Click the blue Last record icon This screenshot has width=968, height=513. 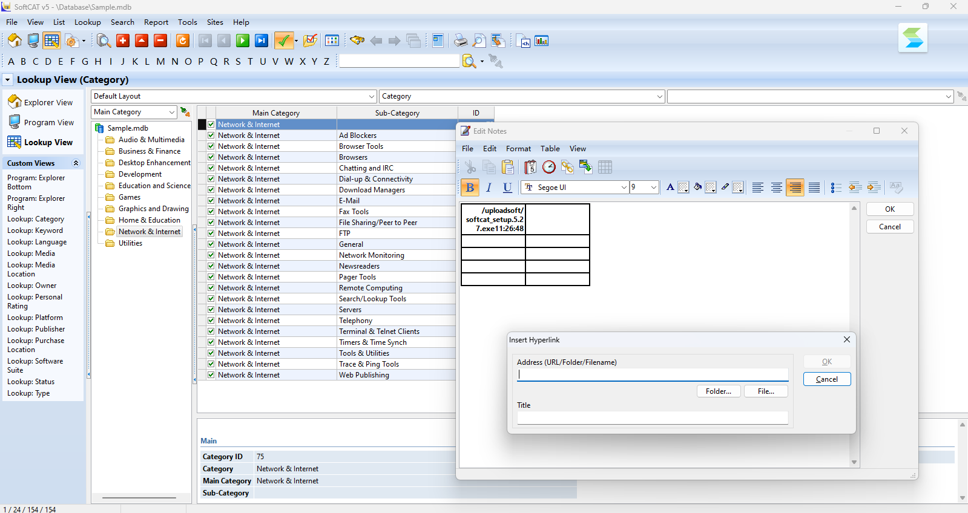[262, 41]
